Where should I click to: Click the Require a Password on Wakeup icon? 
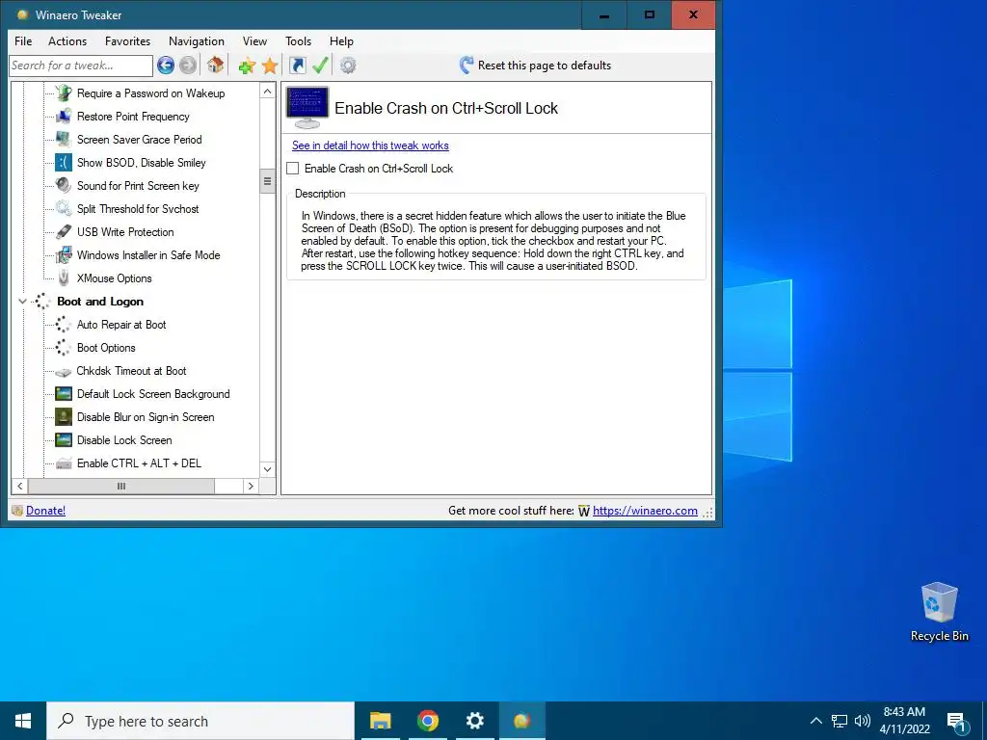point(64,93)
